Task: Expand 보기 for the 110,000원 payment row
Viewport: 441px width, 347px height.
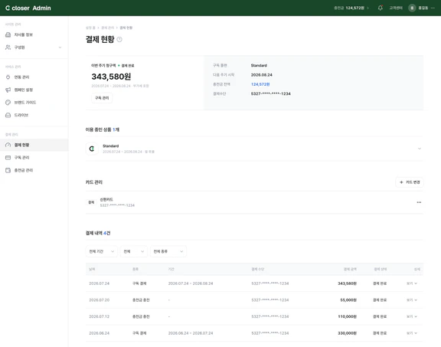Action: click(x=412, y=316)
